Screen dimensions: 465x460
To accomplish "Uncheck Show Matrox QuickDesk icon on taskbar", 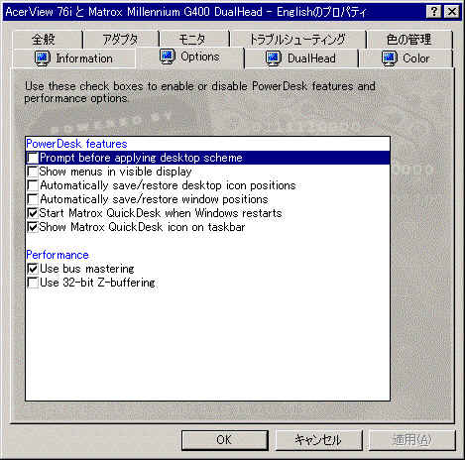I will point(33,227).
